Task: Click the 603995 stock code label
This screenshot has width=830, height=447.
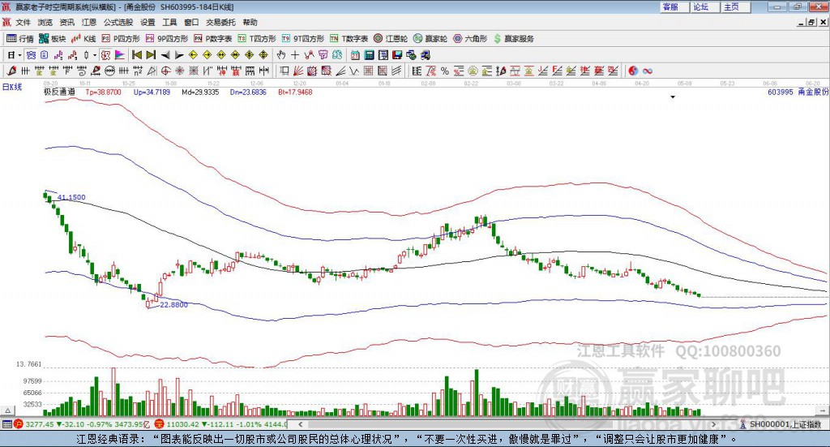Action: click(781, 92)
